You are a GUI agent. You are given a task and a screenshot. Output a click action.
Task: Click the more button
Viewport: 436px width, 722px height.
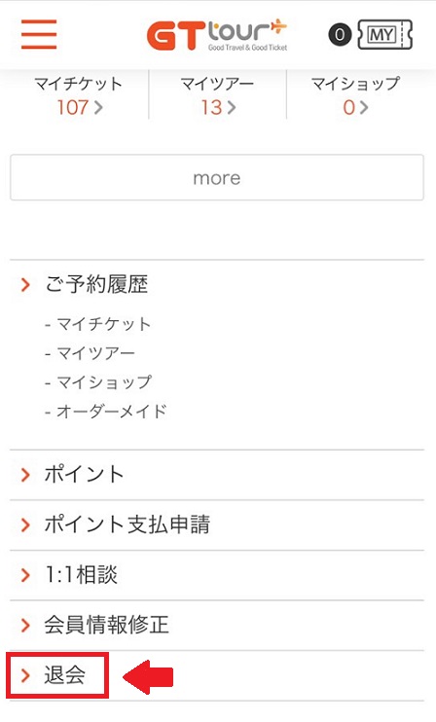click(x=217, y=178)
